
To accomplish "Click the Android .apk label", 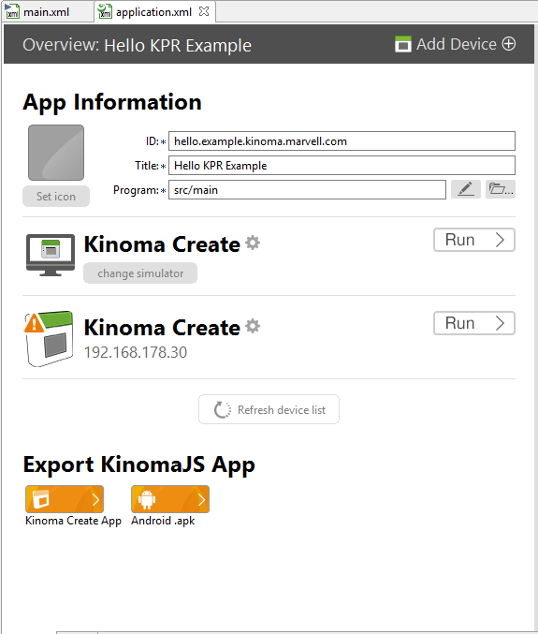I will point(163,521).
